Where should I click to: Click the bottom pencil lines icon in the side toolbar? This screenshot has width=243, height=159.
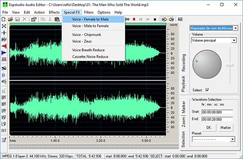pos(4,140)
